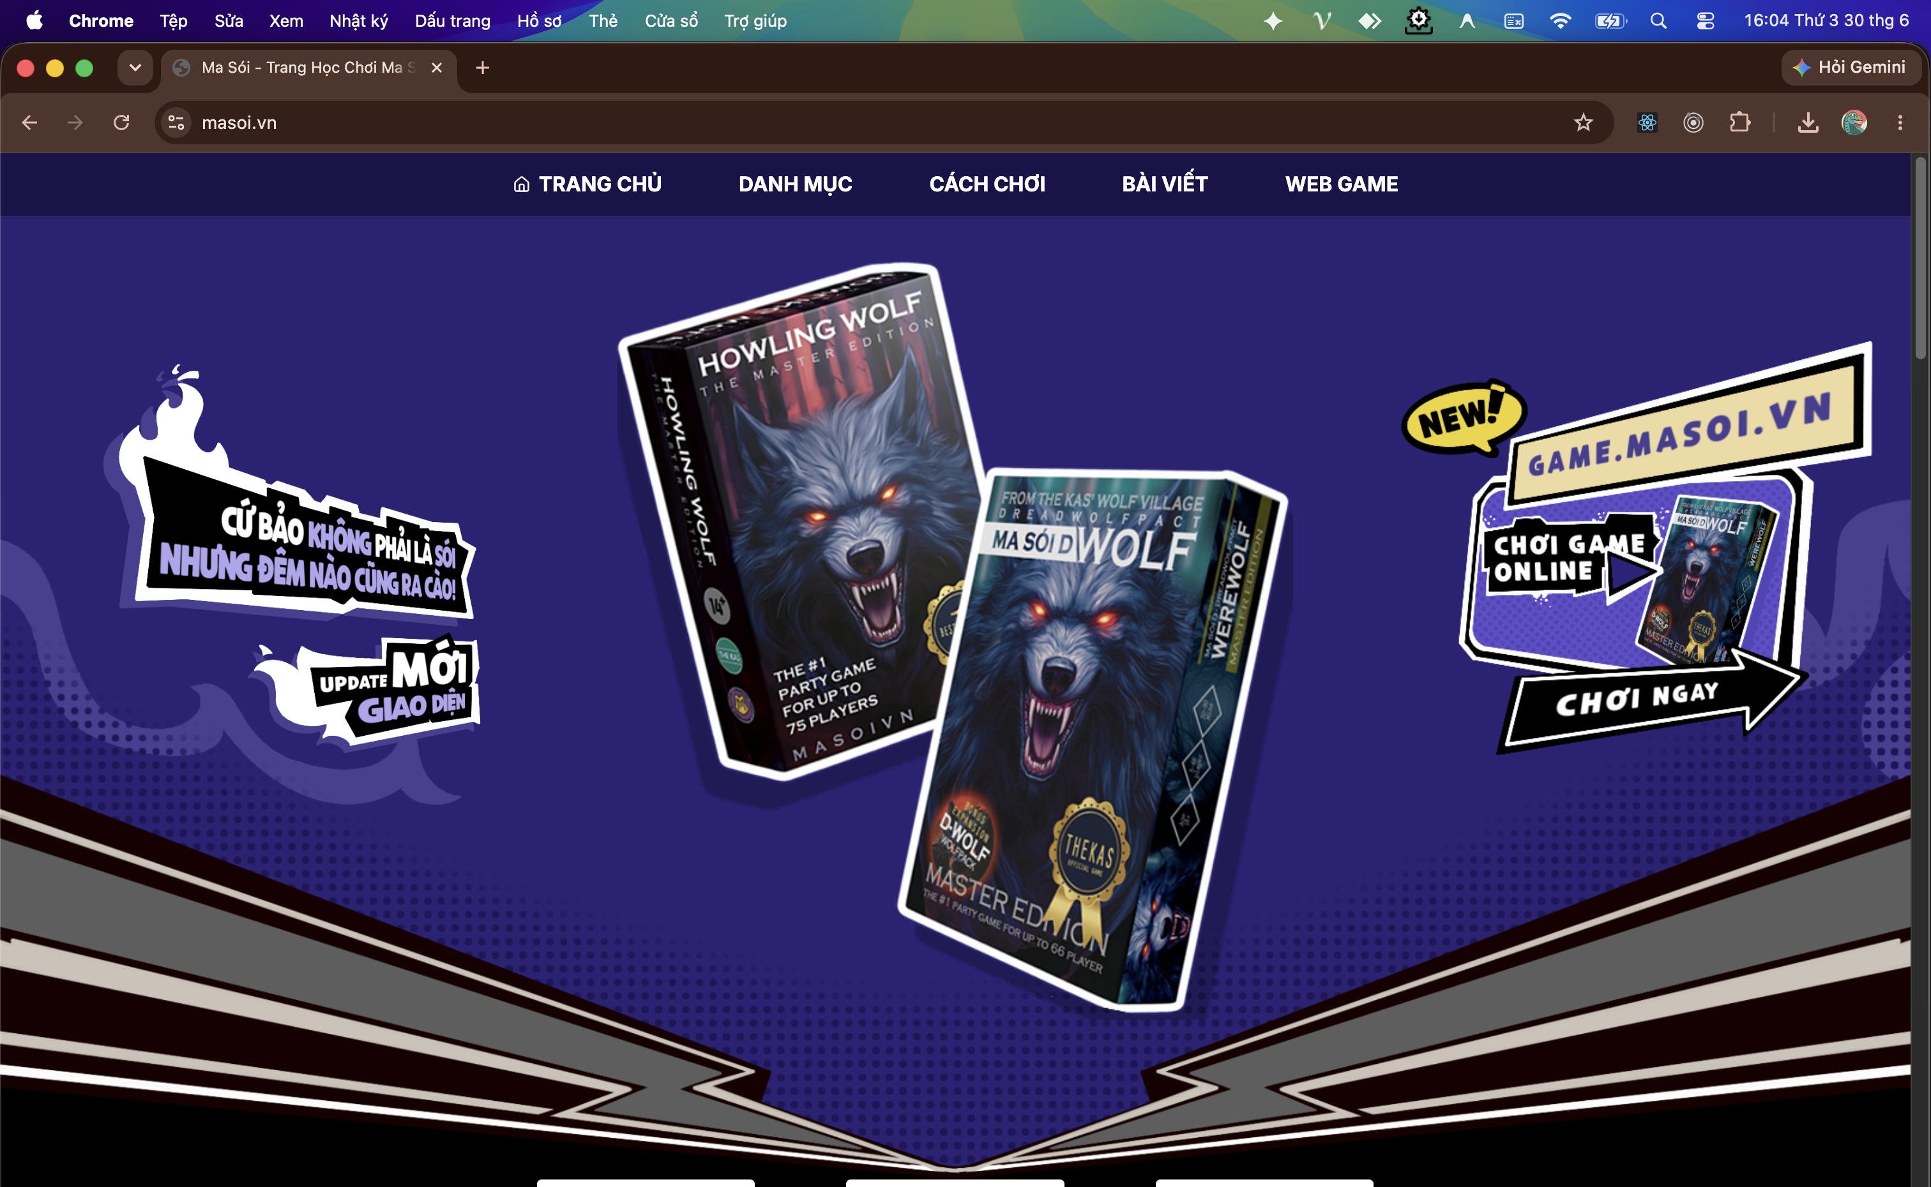Reload the masoi.vn page

[121, 123]
